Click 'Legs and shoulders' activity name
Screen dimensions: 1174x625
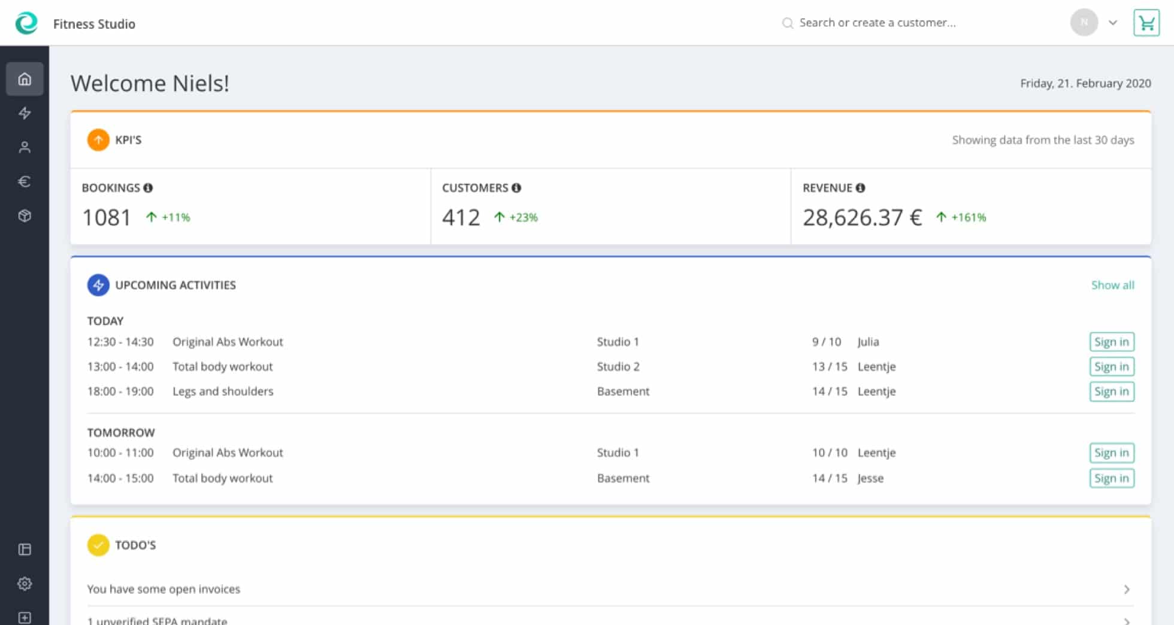223,392
